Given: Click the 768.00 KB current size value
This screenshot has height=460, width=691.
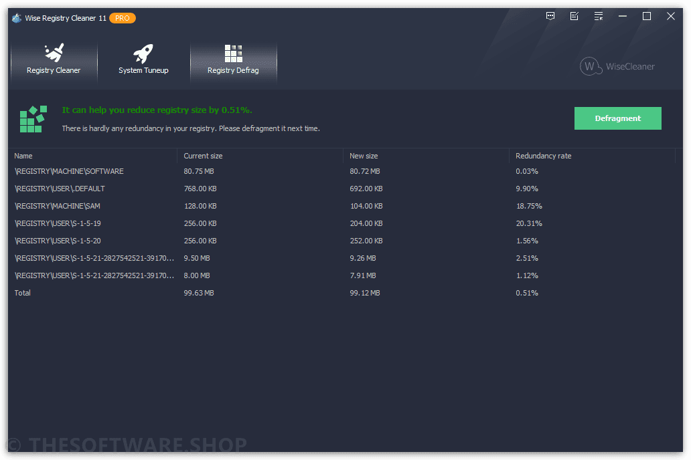Looking at the screenshot, I should pyautogui.click(x=200, y=189).
